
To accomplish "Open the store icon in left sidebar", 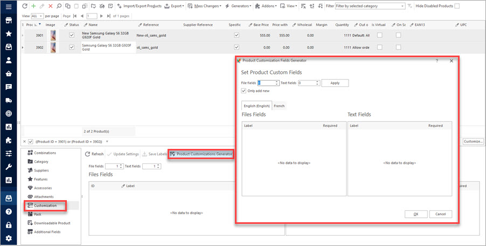I will click(x=9, y=20).
